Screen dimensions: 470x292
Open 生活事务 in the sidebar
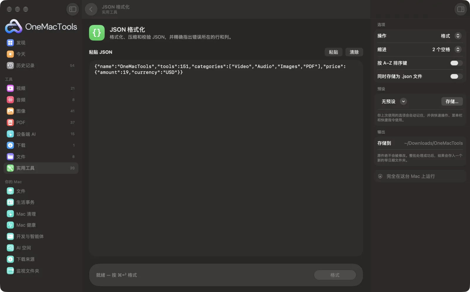[x=41, y=202]
